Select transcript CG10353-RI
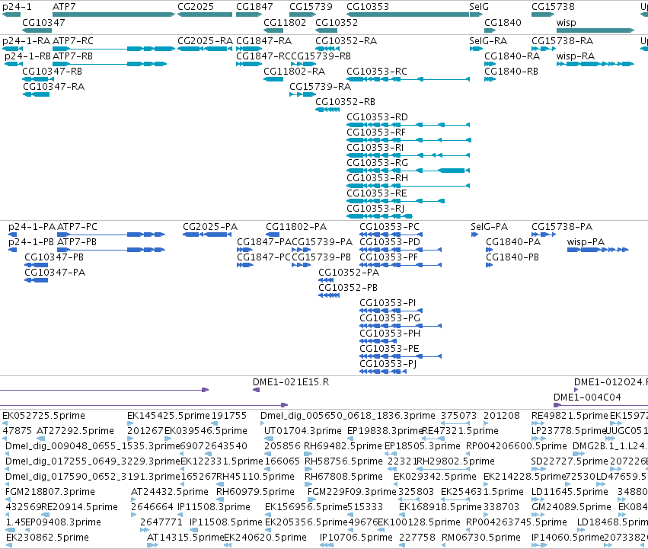 point(375,148)
